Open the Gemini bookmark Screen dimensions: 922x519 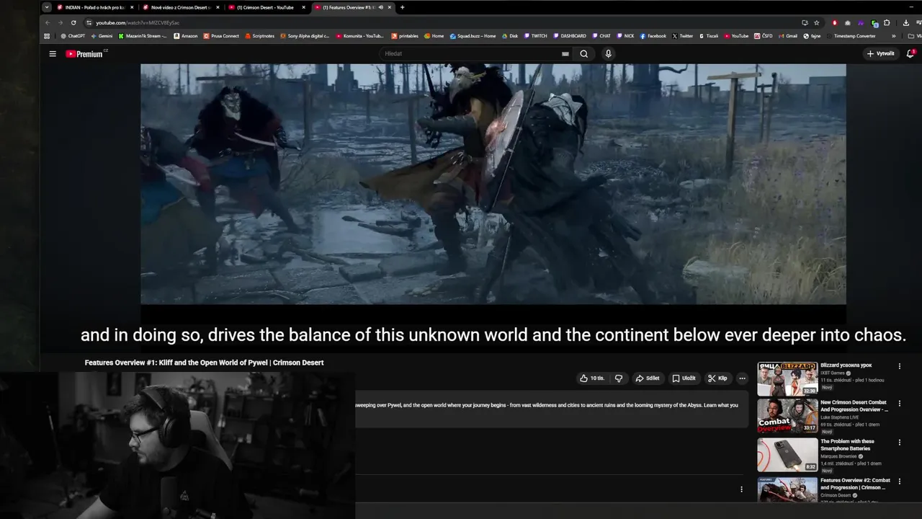click(x=102, y=36)
